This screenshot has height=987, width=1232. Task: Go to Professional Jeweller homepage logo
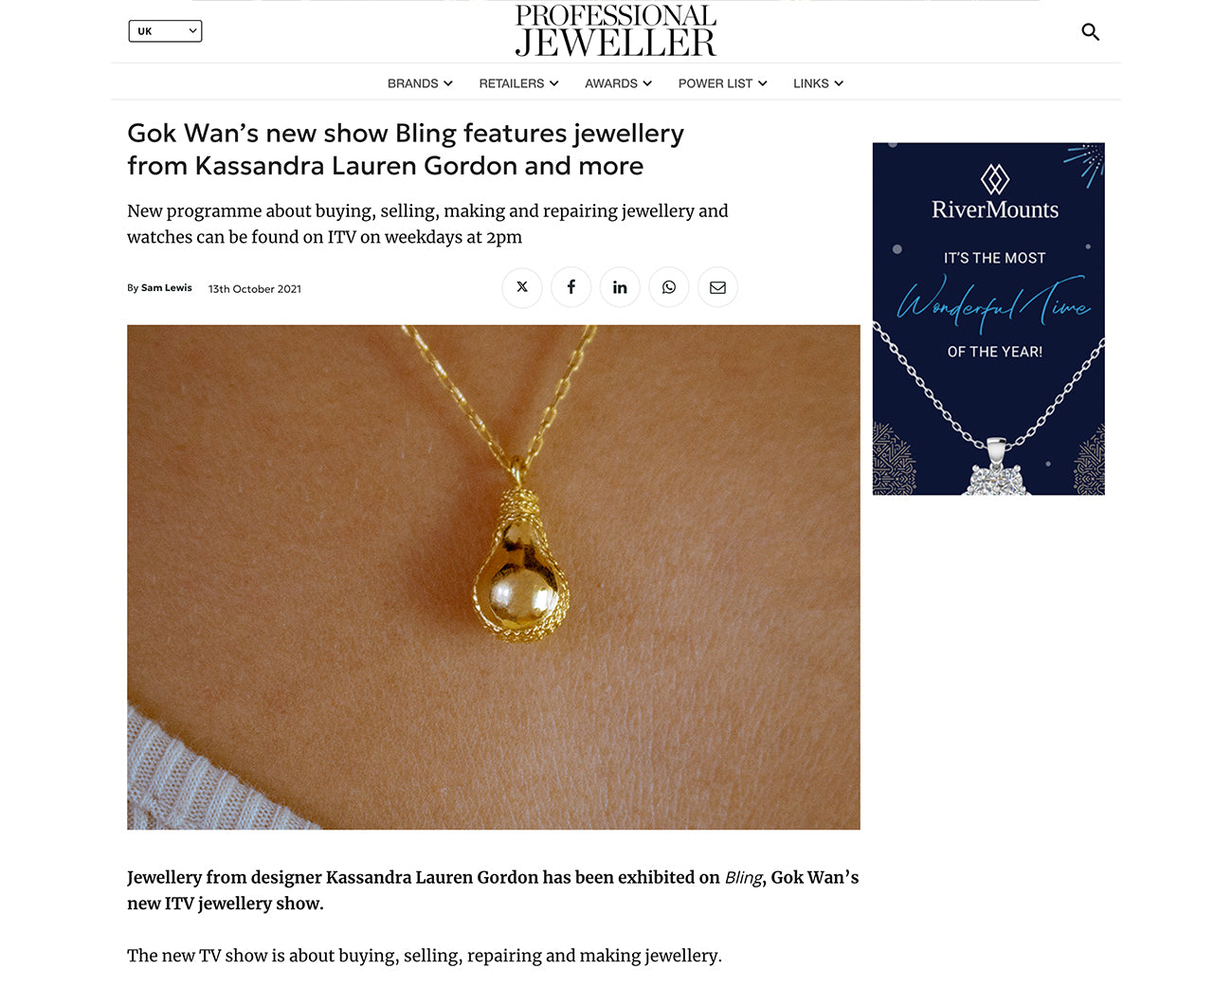(x=616, y=31)
